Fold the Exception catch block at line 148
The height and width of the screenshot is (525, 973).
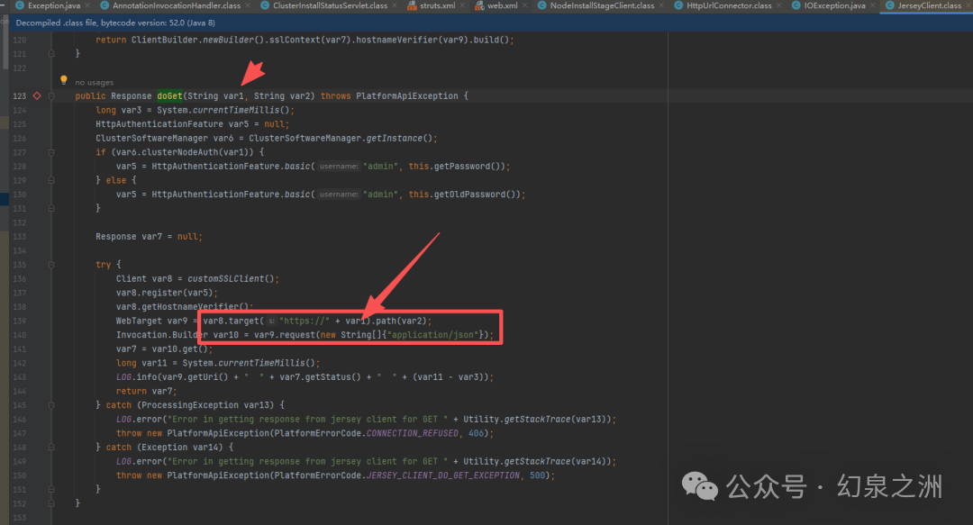click(51, 447)
